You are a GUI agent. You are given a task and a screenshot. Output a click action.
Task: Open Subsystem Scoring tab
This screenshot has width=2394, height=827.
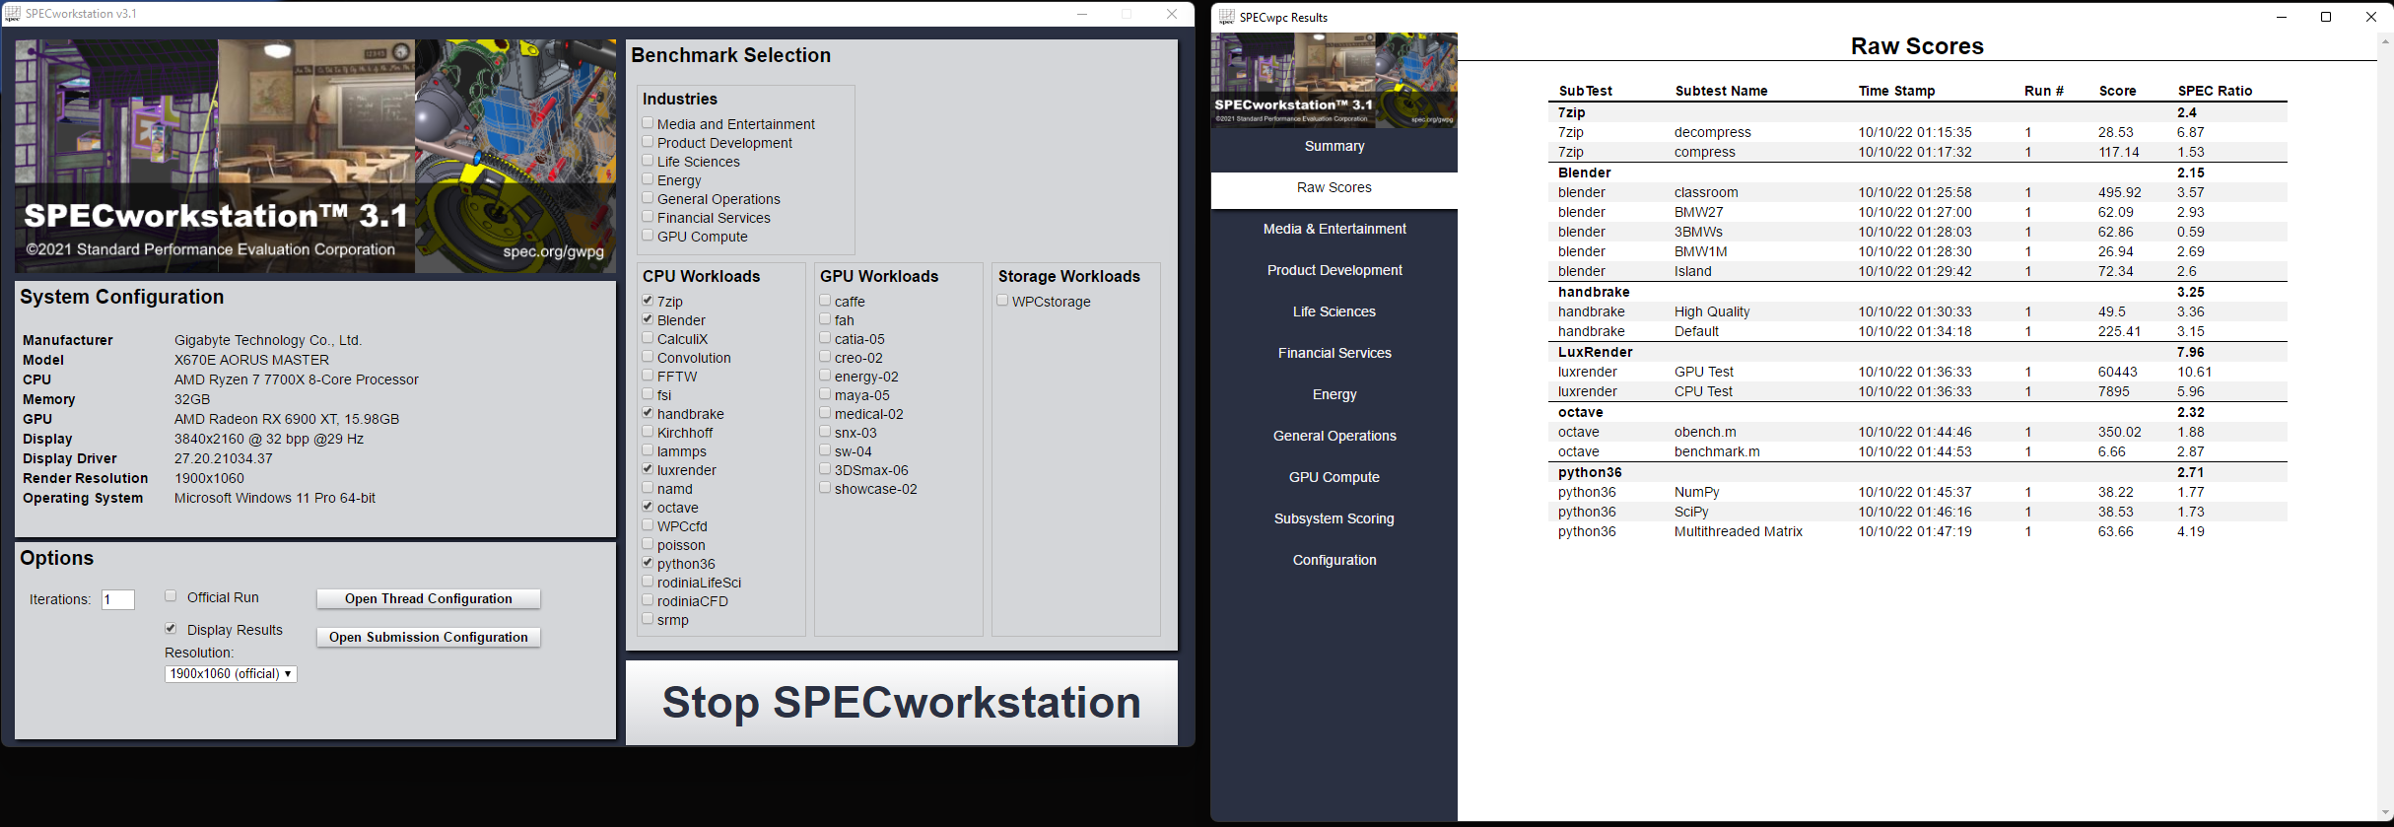pyautogui.click(x=1334, y=518)
